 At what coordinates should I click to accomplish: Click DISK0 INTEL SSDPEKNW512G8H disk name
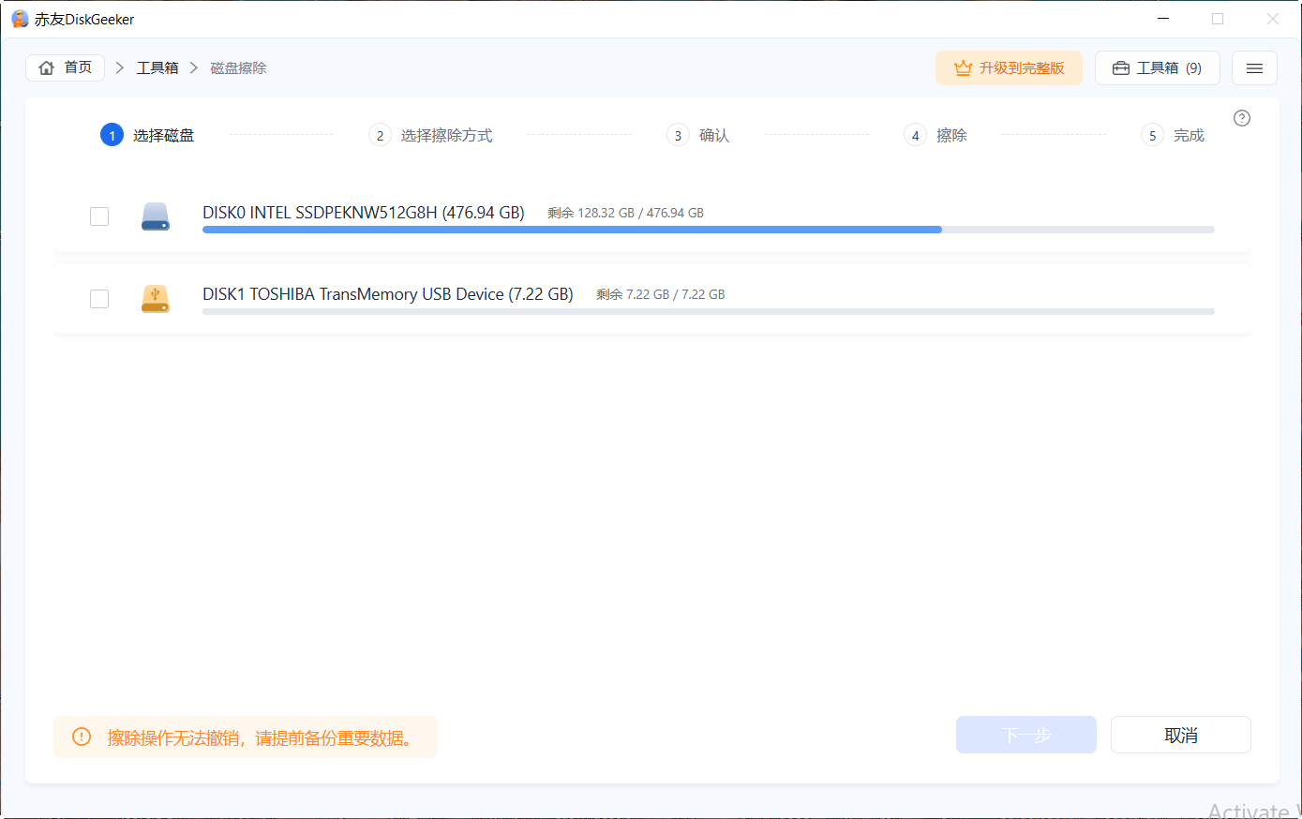coord(364,213)
